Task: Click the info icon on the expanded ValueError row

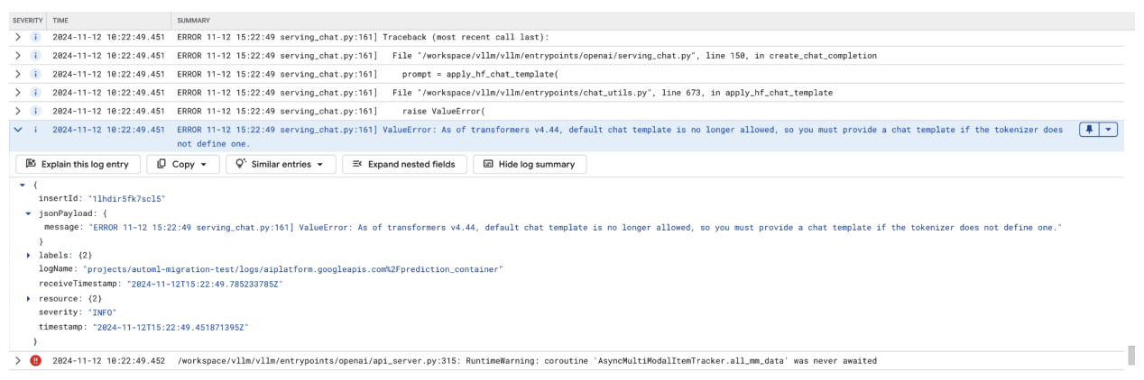Action: (x=37, y=130)
